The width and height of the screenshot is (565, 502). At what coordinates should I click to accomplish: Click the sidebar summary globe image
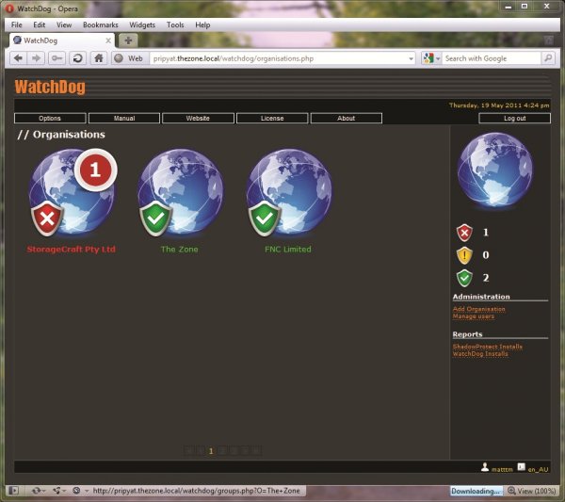[x=495, y=170]
